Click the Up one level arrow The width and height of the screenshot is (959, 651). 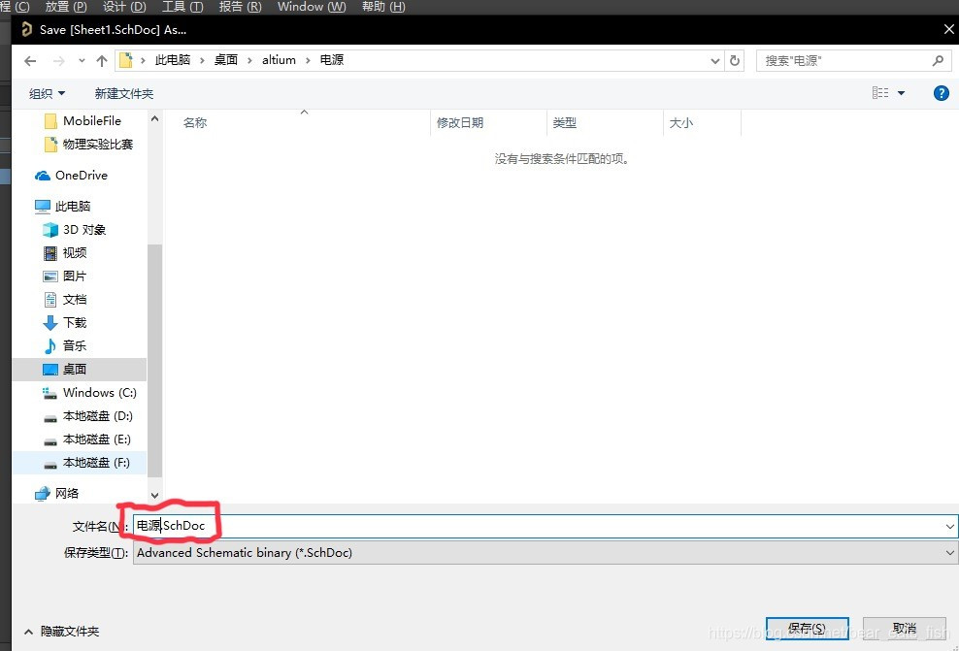click(x=102, y=60)
